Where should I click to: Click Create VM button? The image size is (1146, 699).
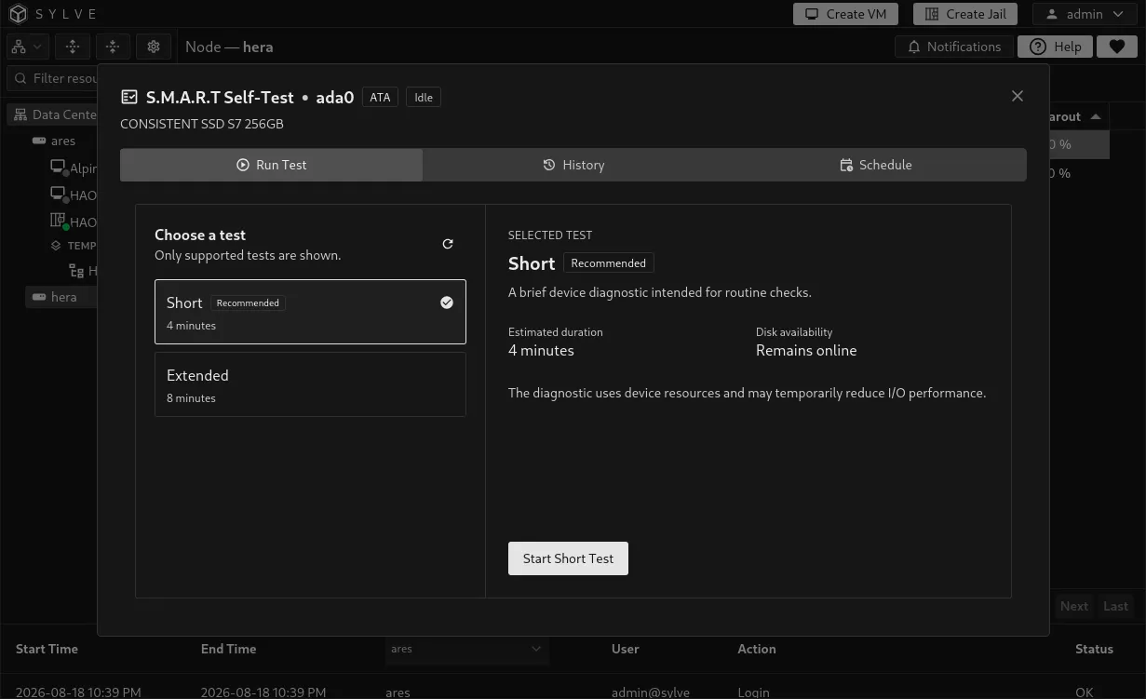tap(845, 14)
